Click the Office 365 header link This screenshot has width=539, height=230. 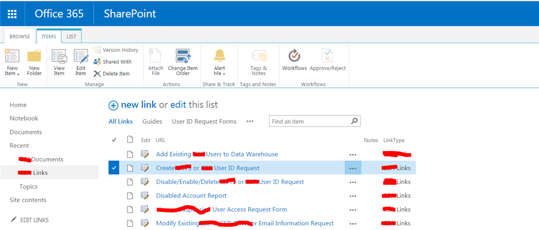(x=59, y=13)
